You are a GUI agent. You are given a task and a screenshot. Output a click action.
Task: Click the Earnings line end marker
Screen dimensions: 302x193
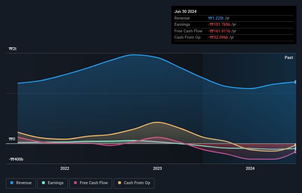coord(296,148)
